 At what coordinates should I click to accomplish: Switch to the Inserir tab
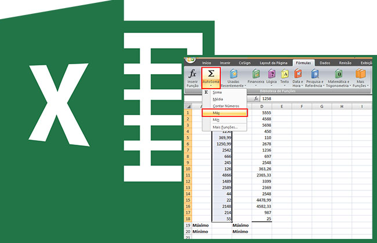[225, 63]
